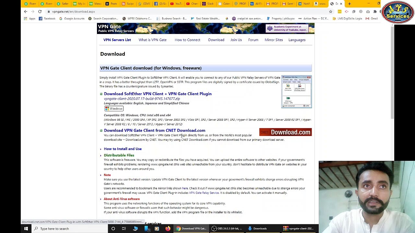Screen dimensions: 415x233
Task: Open What is VPN Gate page
Action: pyautogui.click(x=152, y=40)
